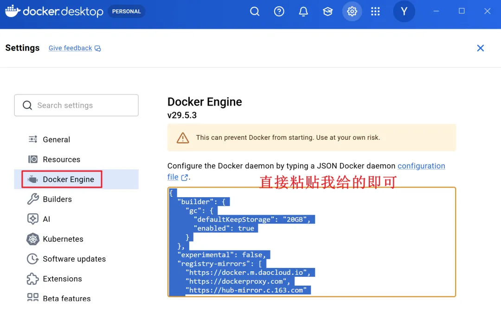The height and width of the screenshot is (324, 501).
Task: Click the Extensions puzzle piece icon
Action: [x=32, y=279]
